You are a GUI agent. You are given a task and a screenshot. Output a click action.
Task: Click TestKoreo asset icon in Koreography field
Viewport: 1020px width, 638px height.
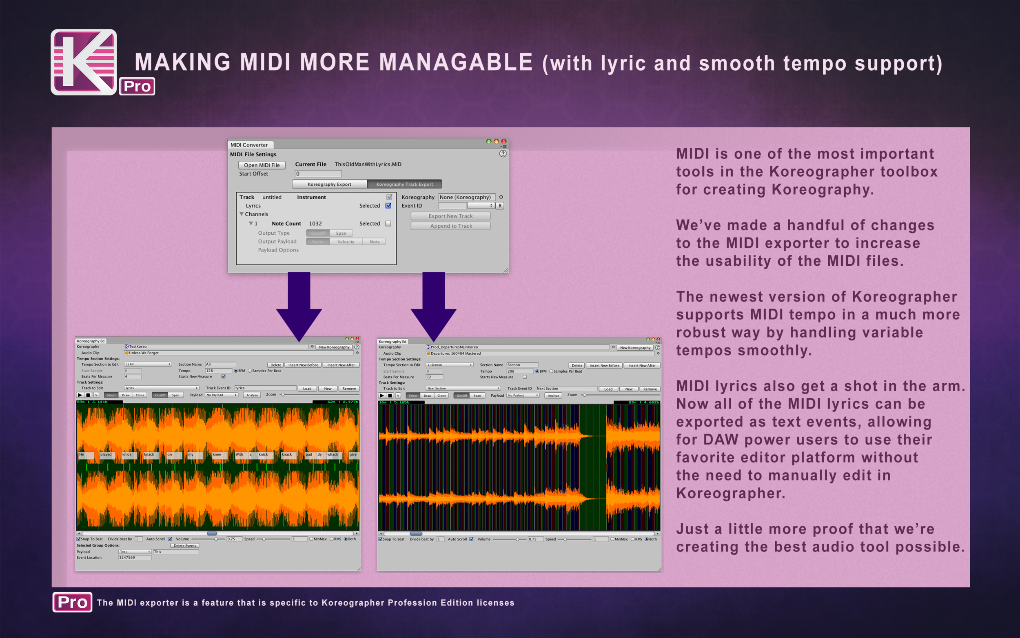point(126,347)
